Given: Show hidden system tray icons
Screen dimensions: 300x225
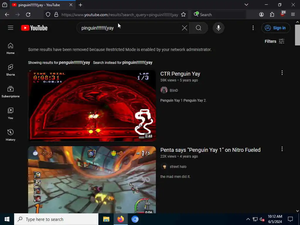Looking at the screenshot, I should (x=248, y=219).
